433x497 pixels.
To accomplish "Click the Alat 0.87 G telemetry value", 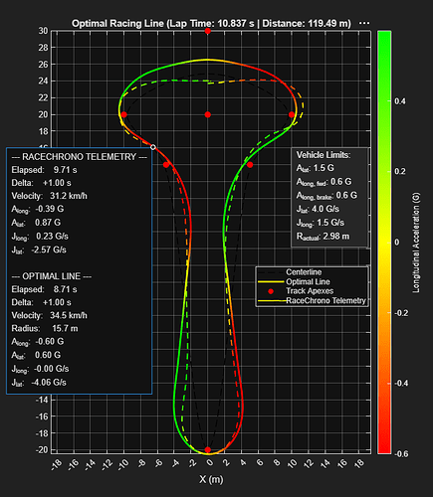I will coord(36,223).
